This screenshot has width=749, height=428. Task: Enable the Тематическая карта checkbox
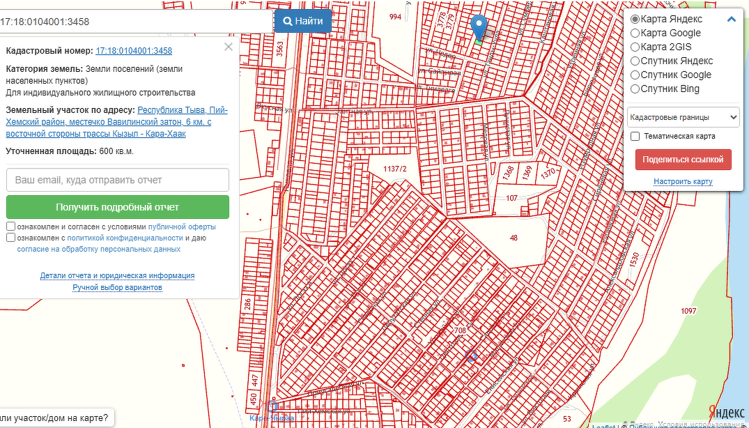coord(635,137)
